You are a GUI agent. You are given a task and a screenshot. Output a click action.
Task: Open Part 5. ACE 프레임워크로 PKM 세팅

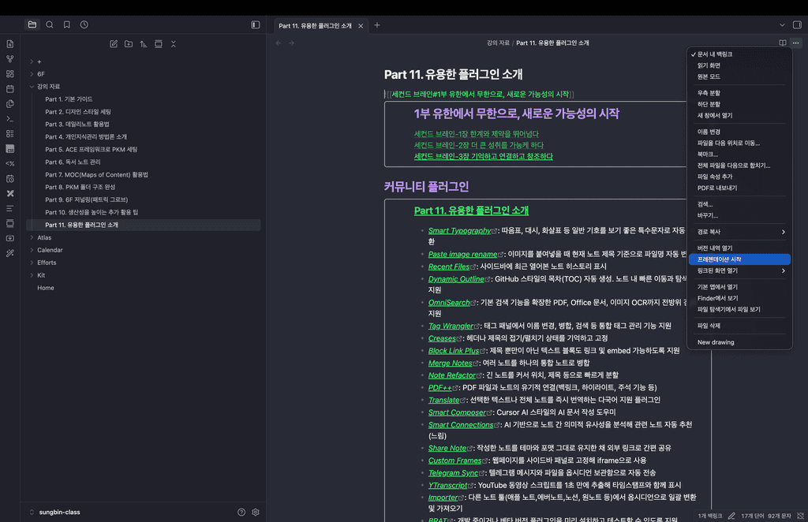92,150
